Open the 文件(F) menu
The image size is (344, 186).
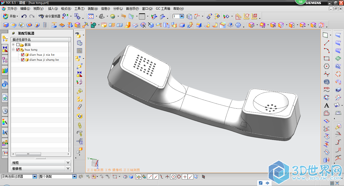[12, 9]
